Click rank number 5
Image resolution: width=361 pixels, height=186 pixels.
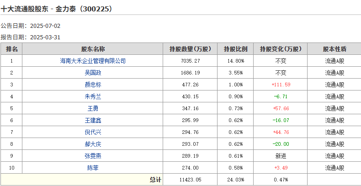[11, 108]
